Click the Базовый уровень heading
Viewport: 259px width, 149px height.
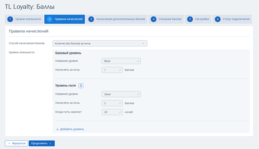click(x=68, y=53)
